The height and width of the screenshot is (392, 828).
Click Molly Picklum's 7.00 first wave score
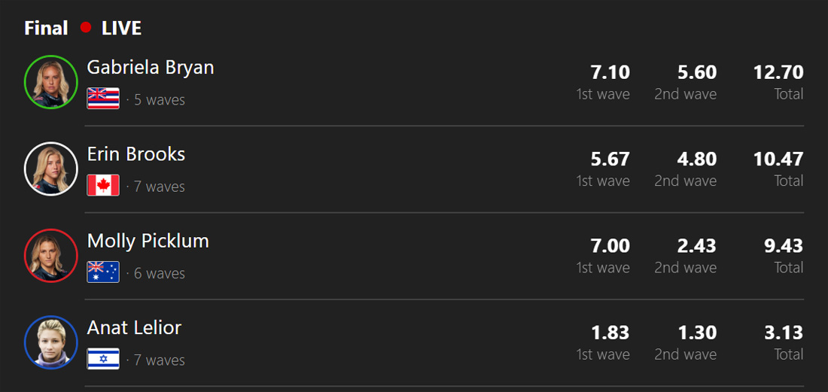pyautogui.click(x=610, y=246)
